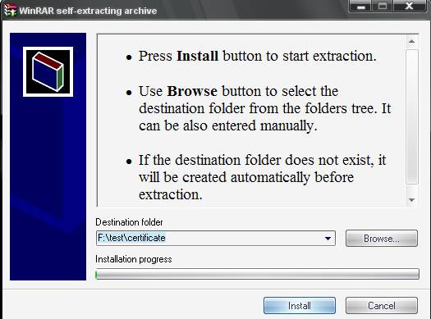This screenshot has height=319, width=431.
Task: Click the bold word 'Install' in instructions
Action: click(197, 56)
